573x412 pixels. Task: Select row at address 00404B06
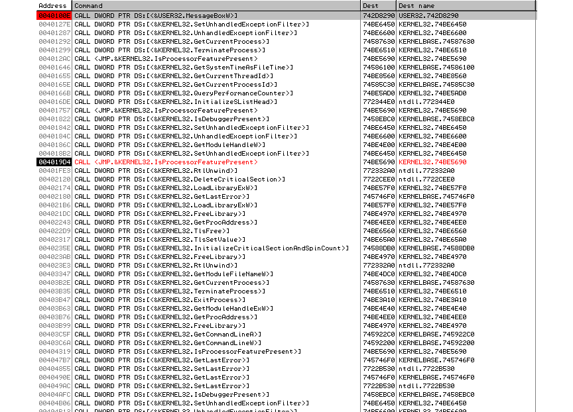[286, 403]
